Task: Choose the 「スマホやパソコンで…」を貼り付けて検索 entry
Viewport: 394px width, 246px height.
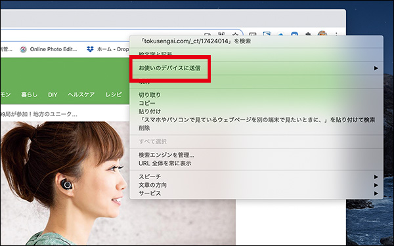Action: point(256,120)
